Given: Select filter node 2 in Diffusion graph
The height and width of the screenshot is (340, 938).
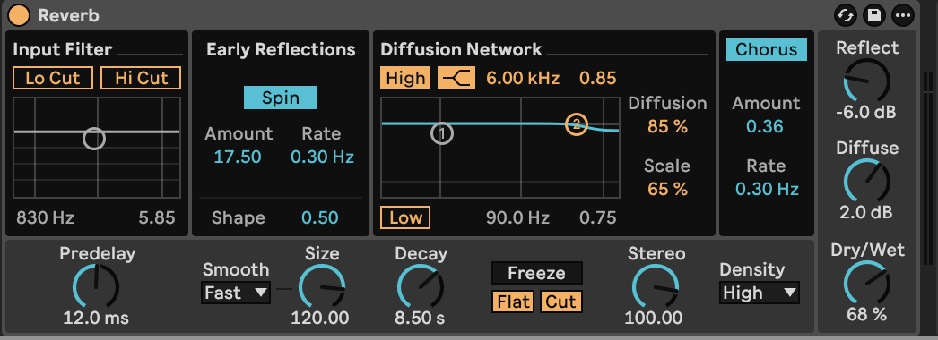Looking at the screenshot, I should pos(577,124).
